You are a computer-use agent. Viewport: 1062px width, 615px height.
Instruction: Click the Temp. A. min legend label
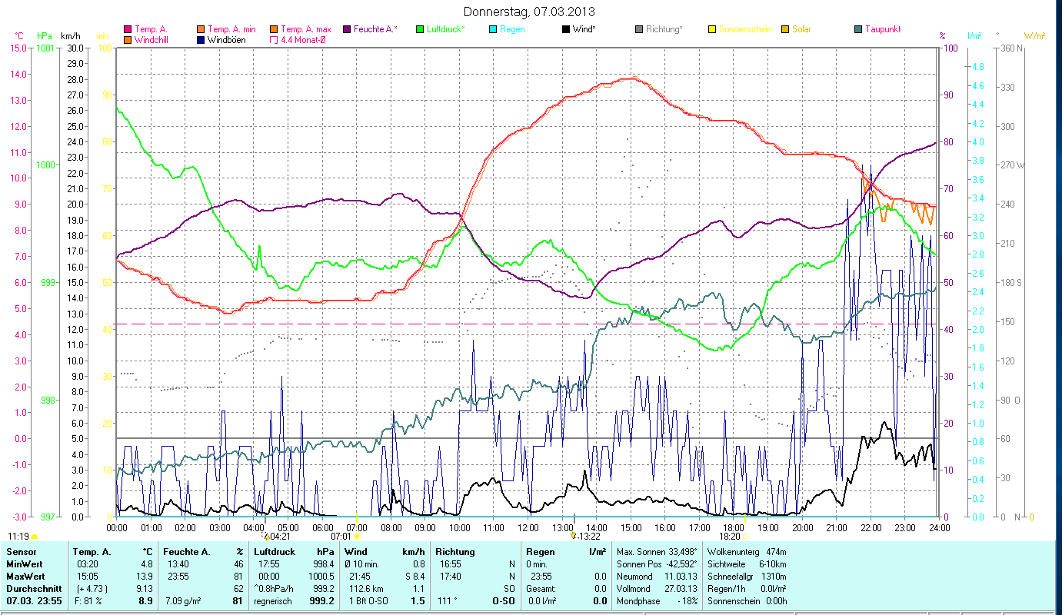tap(231, 29)
